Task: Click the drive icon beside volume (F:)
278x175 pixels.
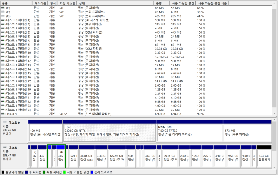Action: (3, 12)
